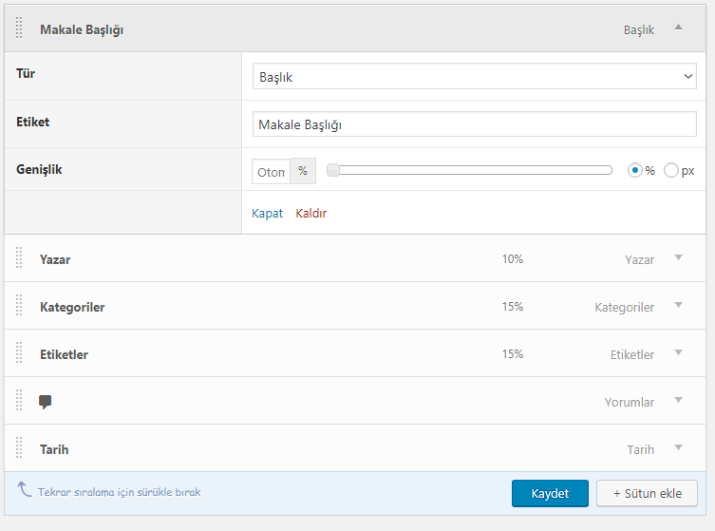Select the px width unit radio button
The width and height of the screenshot is (715, 531).
tap(670, 170)
